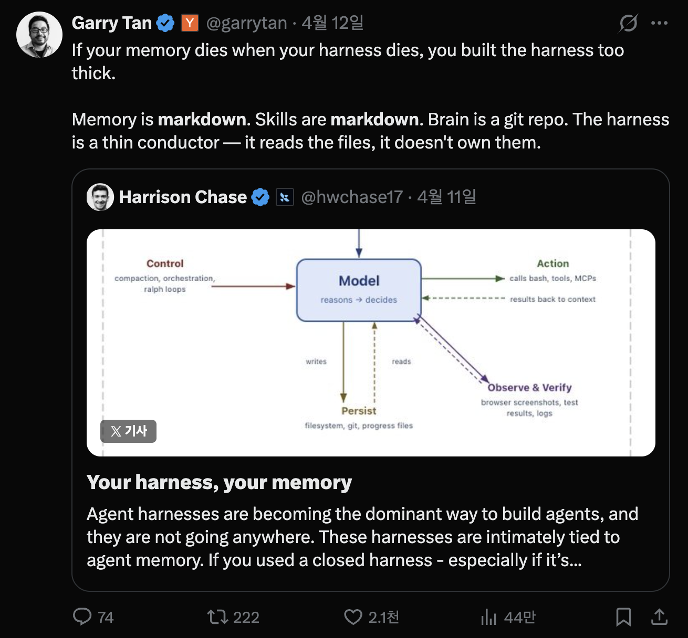Click the retweet arrows icon
688x638 pixels.
point(217,616)
